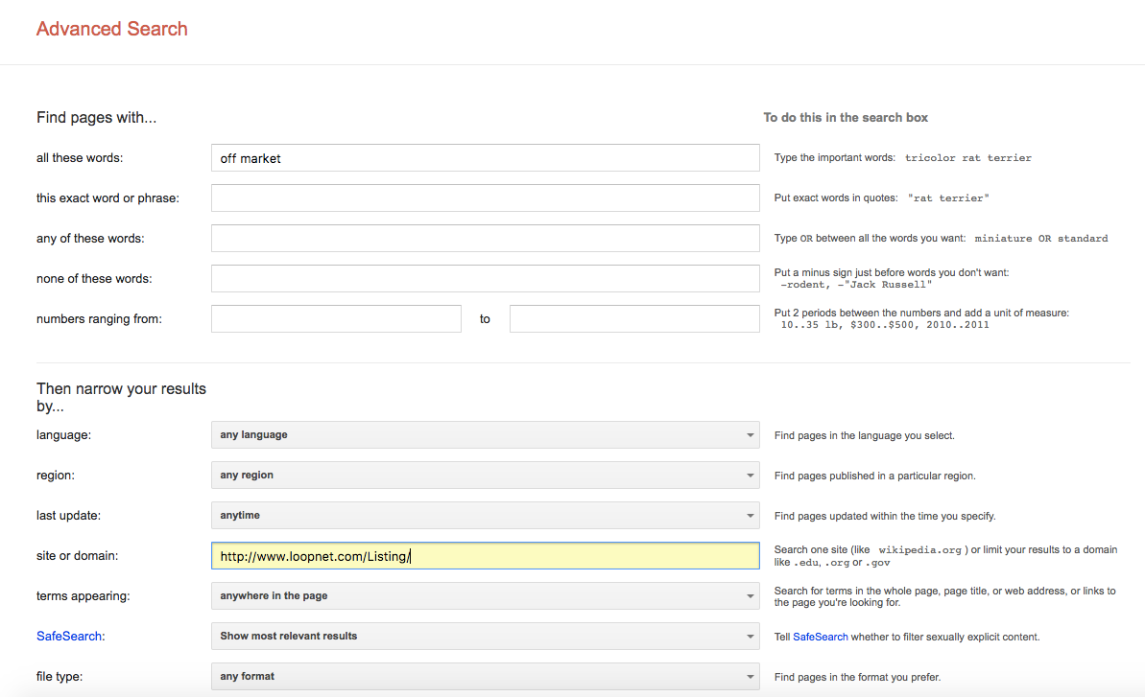Open the SafeSearch filter dropdown
This screenshot has height=697, width=1145.
click(485, 636)
